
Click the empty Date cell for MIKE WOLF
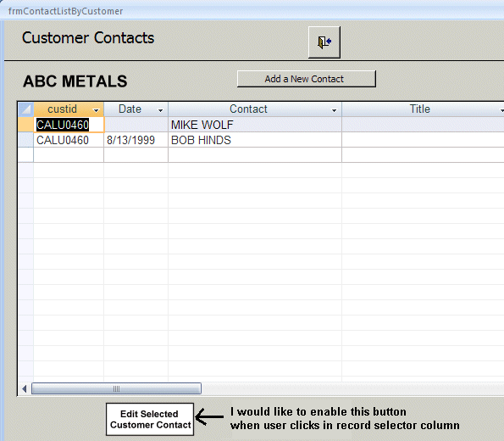(136, 125)
